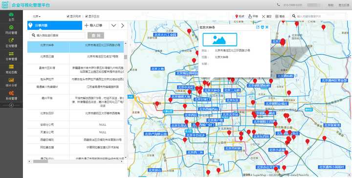The height and width of the screenshot is (178, 352).
Task: Select the 安徽分公司 list row
Action: (75, 125)
